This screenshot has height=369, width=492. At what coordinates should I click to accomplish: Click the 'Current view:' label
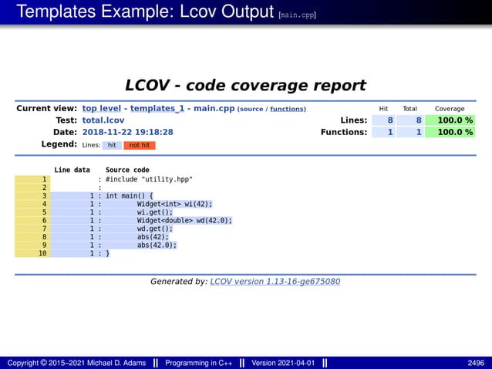47,108
